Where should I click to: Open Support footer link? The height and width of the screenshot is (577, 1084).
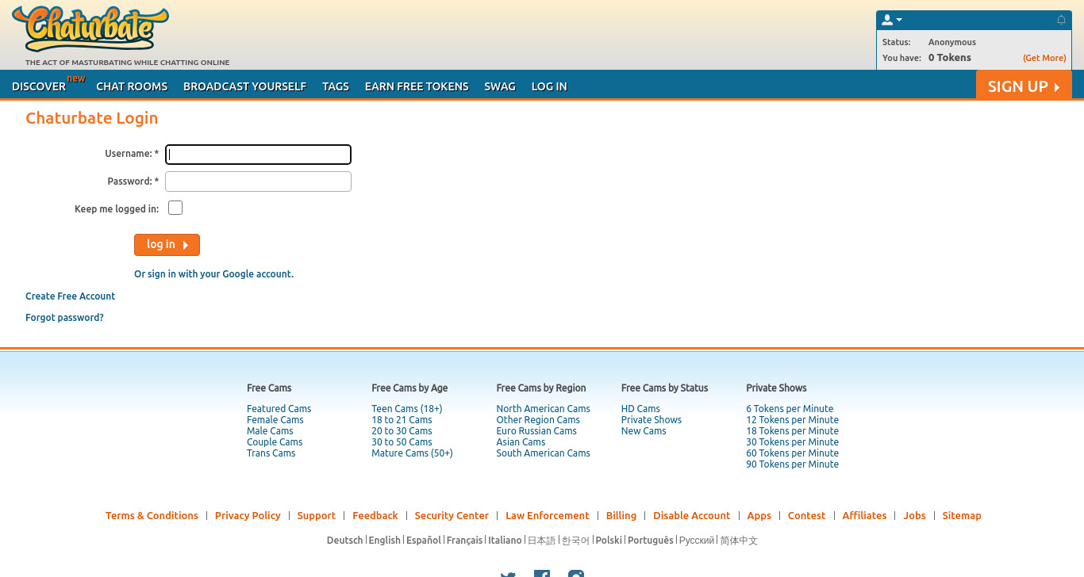click(x=316, y=515)
